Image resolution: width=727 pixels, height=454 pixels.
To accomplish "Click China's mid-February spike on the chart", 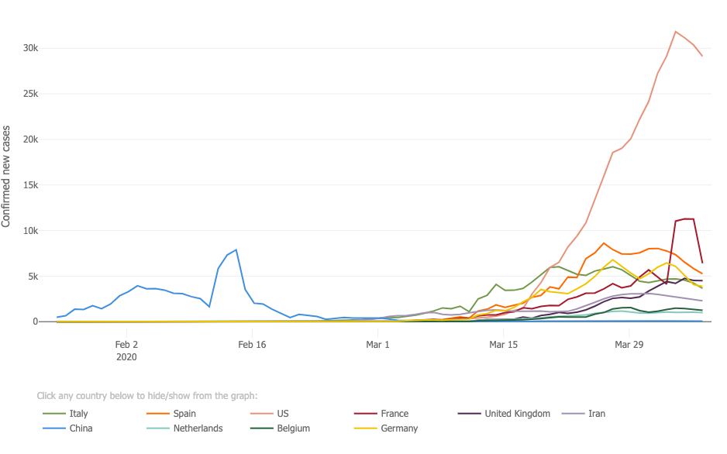I will (x=236, y=250).
